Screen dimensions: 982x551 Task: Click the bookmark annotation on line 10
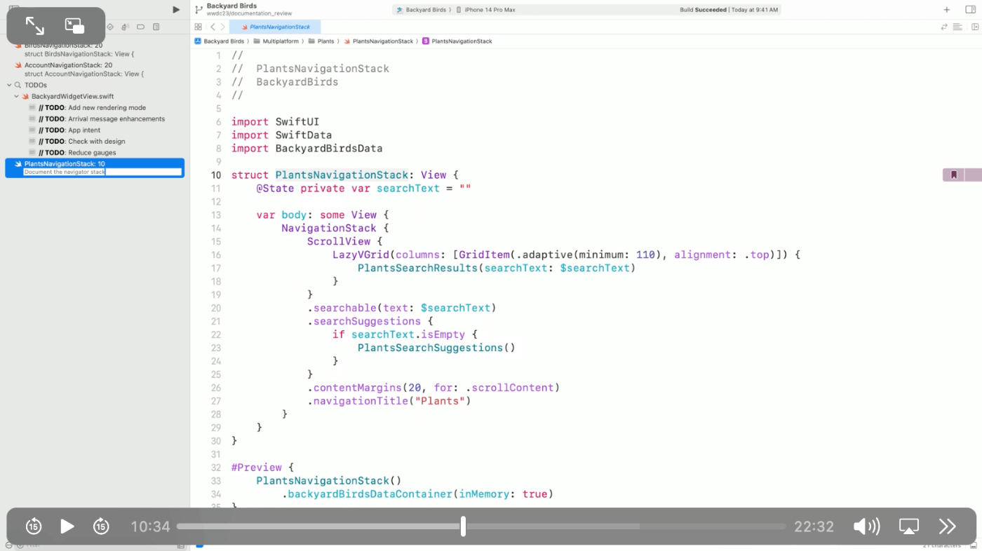click(954, 175)
